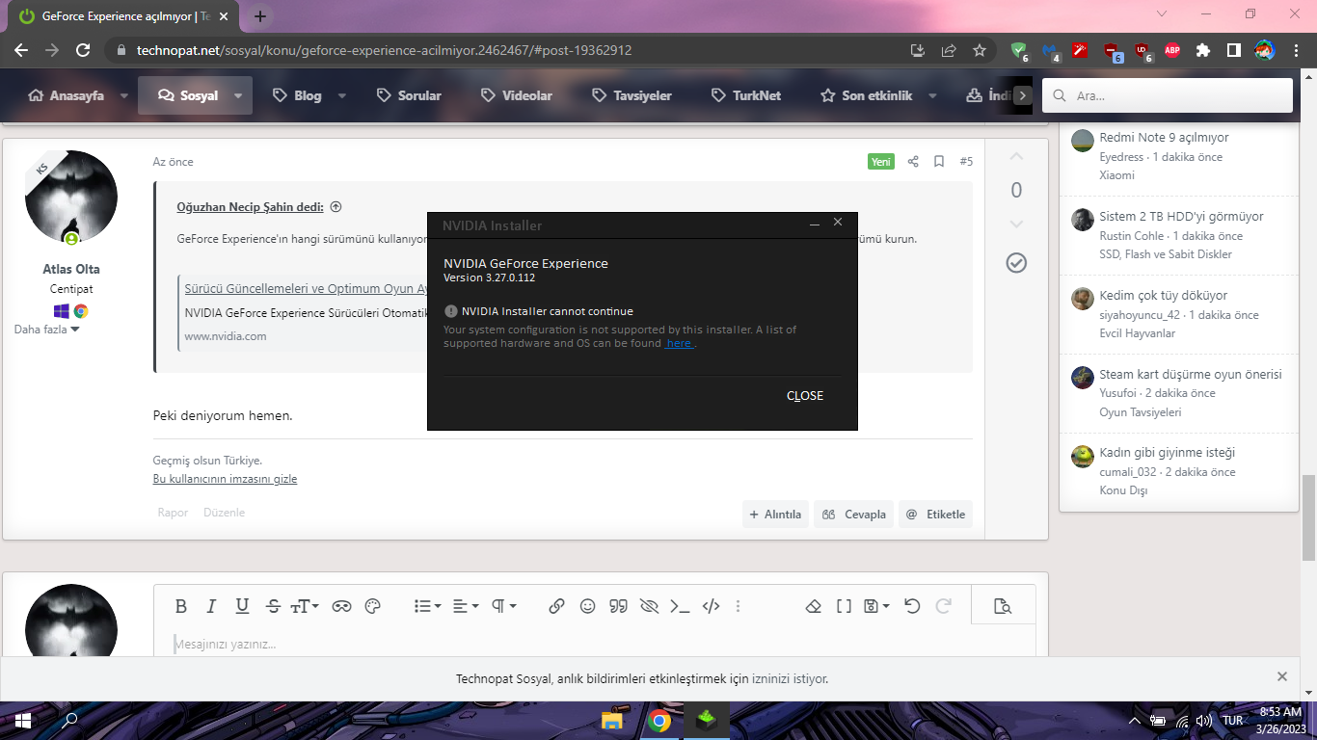Open the list type dropdown

427,606
